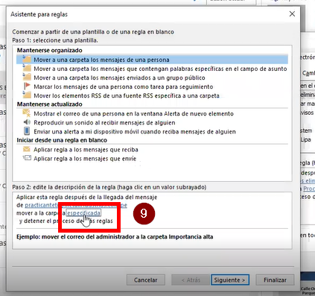Select 'Aplicar regla a los mensajes que reciba'
Screen dimensions: 315x296
pyautogui.click(x=86, y=150)
